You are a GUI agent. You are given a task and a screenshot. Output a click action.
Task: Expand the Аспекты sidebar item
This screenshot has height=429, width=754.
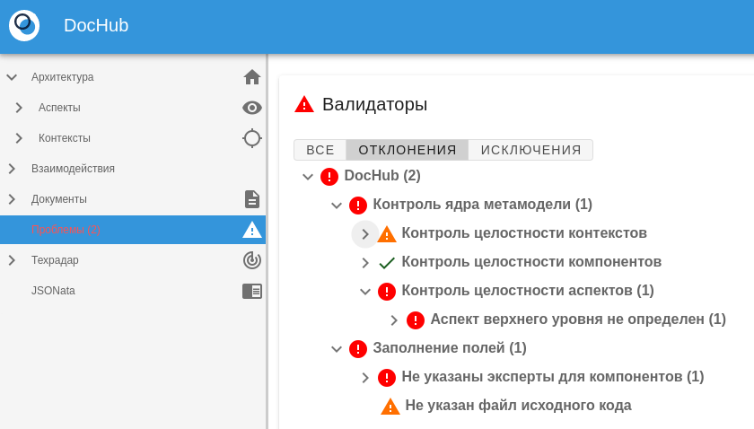point(19,108)
